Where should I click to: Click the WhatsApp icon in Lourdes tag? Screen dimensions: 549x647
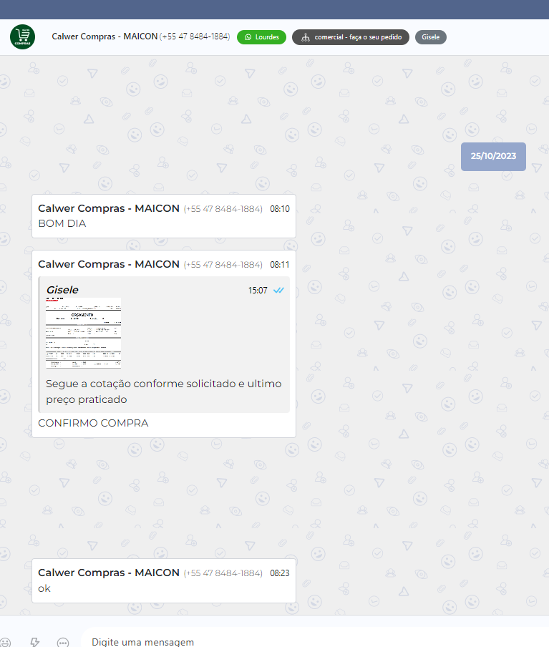[x=248, y=37]
